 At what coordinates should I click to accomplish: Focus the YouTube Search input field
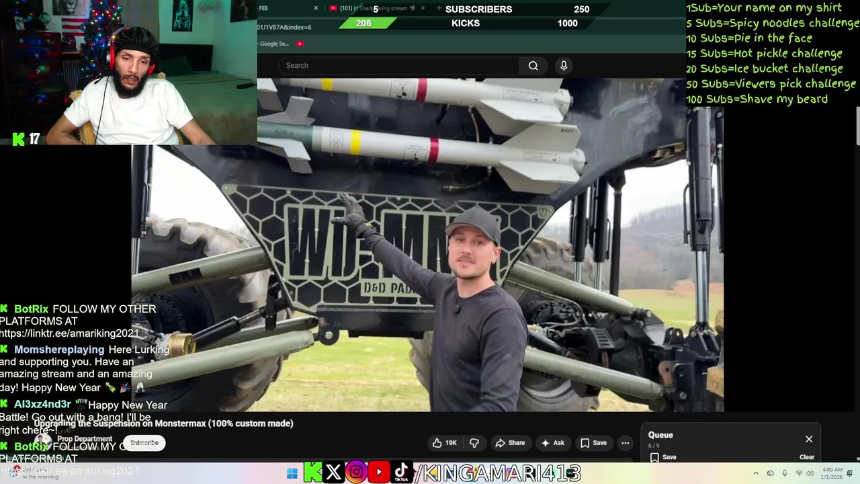(x=399, y=65)
